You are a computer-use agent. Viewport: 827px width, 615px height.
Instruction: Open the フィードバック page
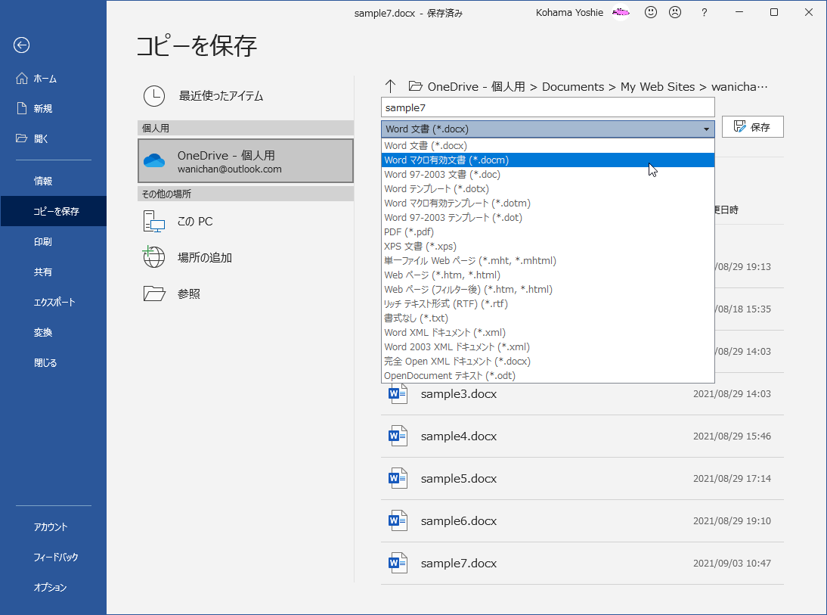pos(53,557)
